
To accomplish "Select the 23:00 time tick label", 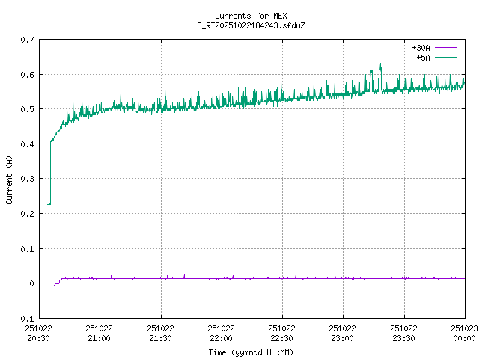I will click(343, 338).
